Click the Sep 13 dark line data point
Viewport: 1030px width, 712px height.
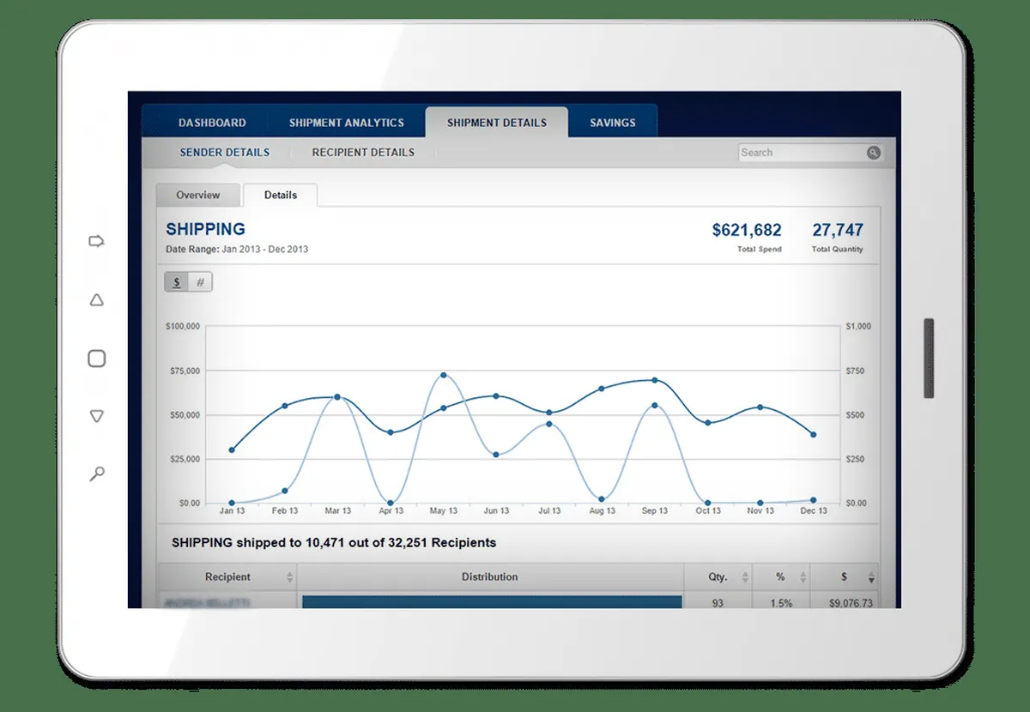point(654,380)
